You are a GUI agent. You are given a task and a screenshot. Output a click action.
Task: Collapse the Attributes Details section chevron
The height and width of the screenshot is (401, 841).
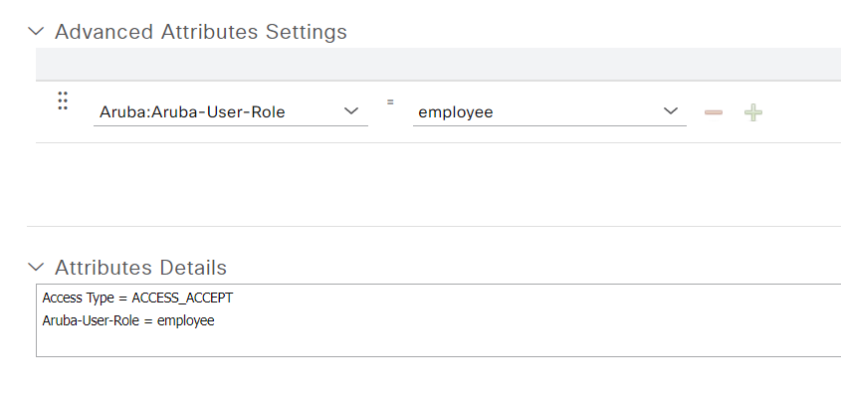(x=36, y=267)
